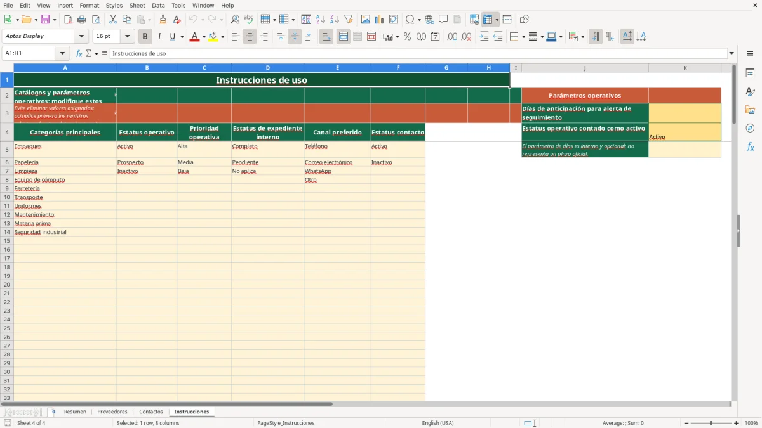Click the zoom slider in the status bar
Viewport: 762px width, 428px height.
[711, 423]
